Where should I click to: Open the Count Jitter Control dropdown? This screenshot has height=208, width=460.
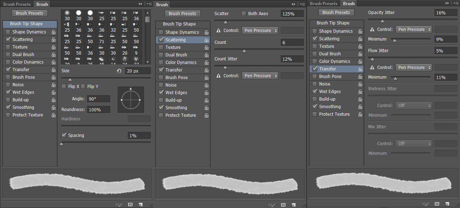[260, 76]
